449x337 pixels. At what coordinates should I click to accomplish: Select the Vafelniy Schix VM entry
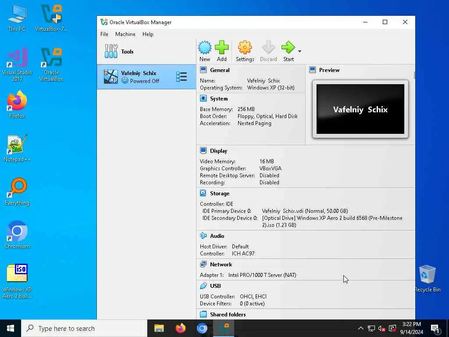[146, 77]
